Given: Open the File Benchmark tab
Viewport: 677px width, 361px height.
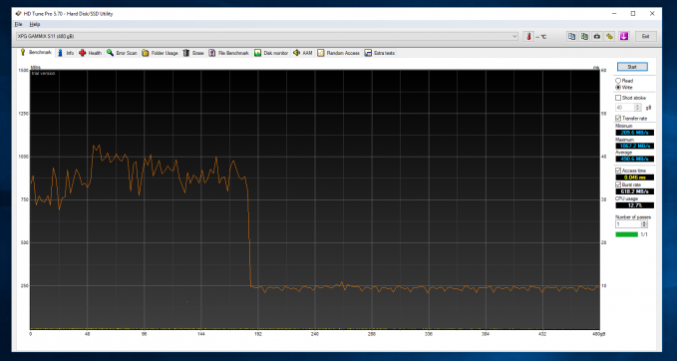Looking at the screenshot, I should pyautogui.click(x=229, y=53).
